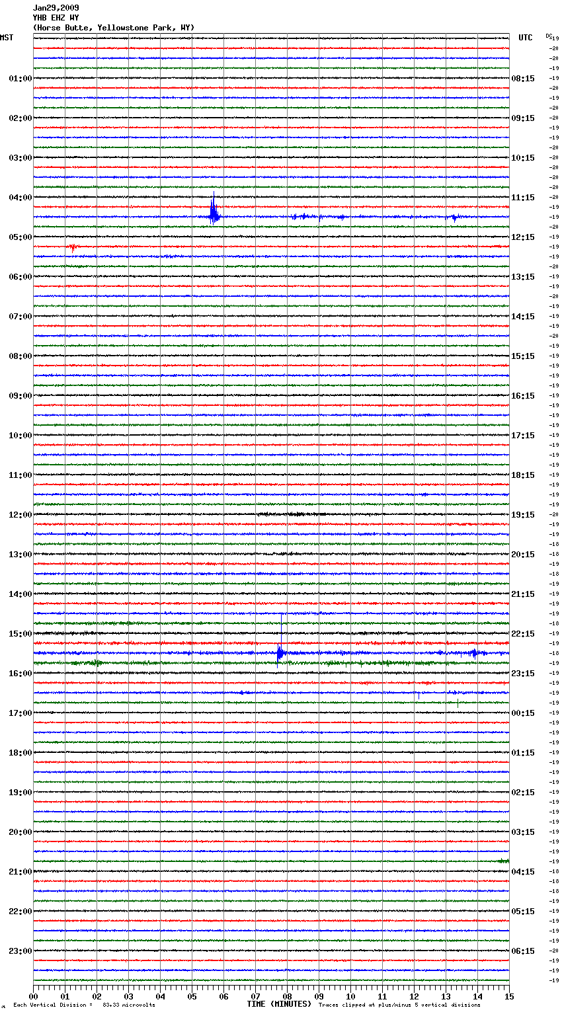Click the 03 minute tick on the time axis
The height and width of the screenshot is (1014, 562).
[x=128, y=997]
